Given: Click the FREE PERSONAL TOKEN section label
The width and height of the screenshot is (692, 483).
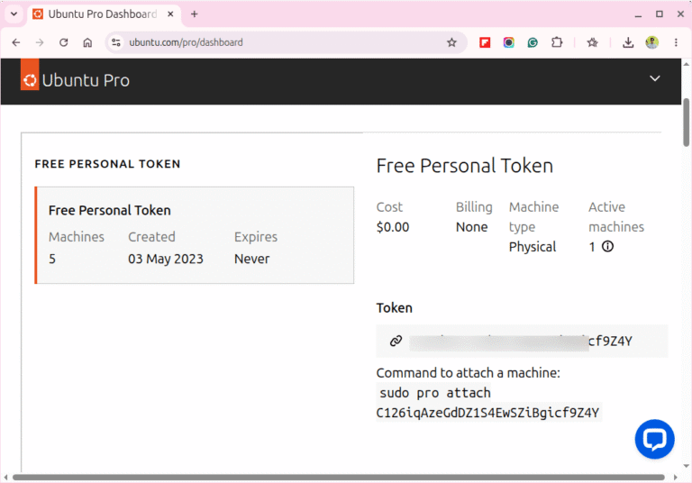Looking at the screenshot, I should 108,164.
